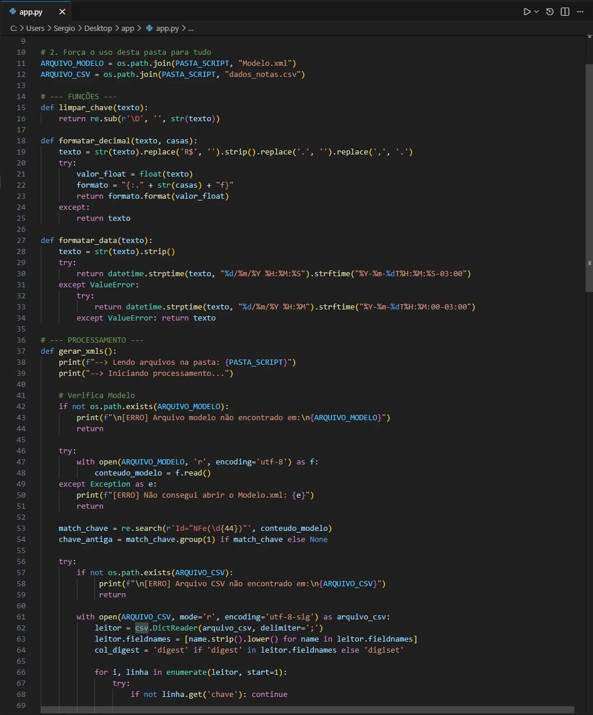This screenshot has height=715, width=593.
Task: Click the '# --- FUNÇÕES ---' comment
Action: [x=79, y=96]
